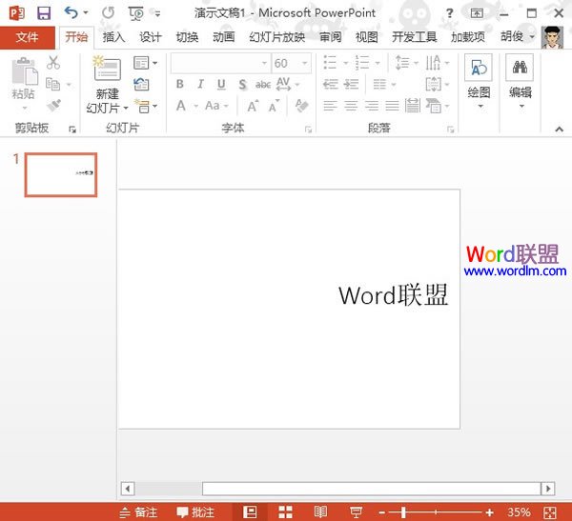Viewport: 572px width, 521px height.
Task: Open the Paragraph dialog launcher
Action: 451,130
